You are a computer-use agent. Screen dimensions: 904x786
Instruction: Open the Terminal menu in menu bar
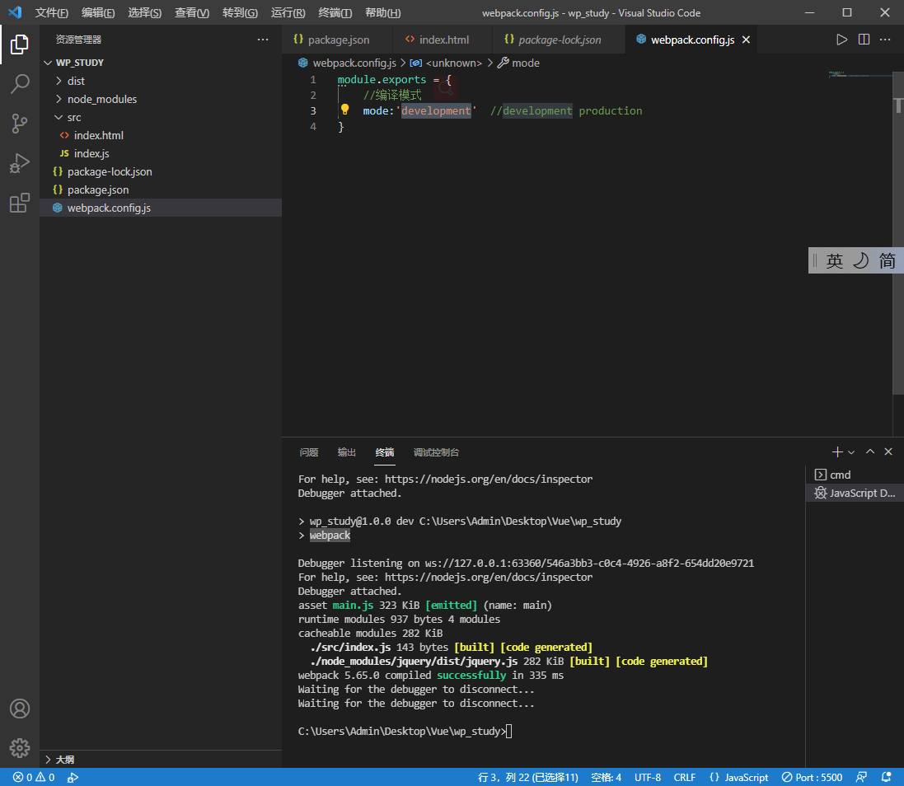tap(335, 13)
